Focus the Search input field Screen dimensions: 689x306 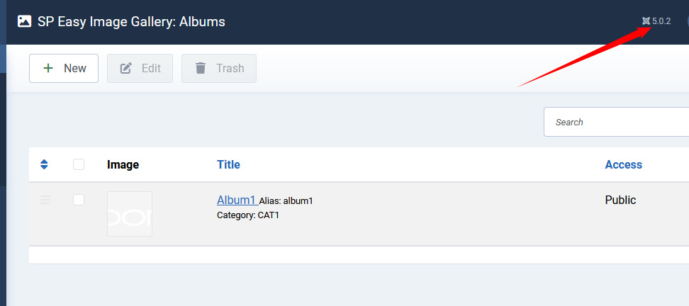point(617,122)
